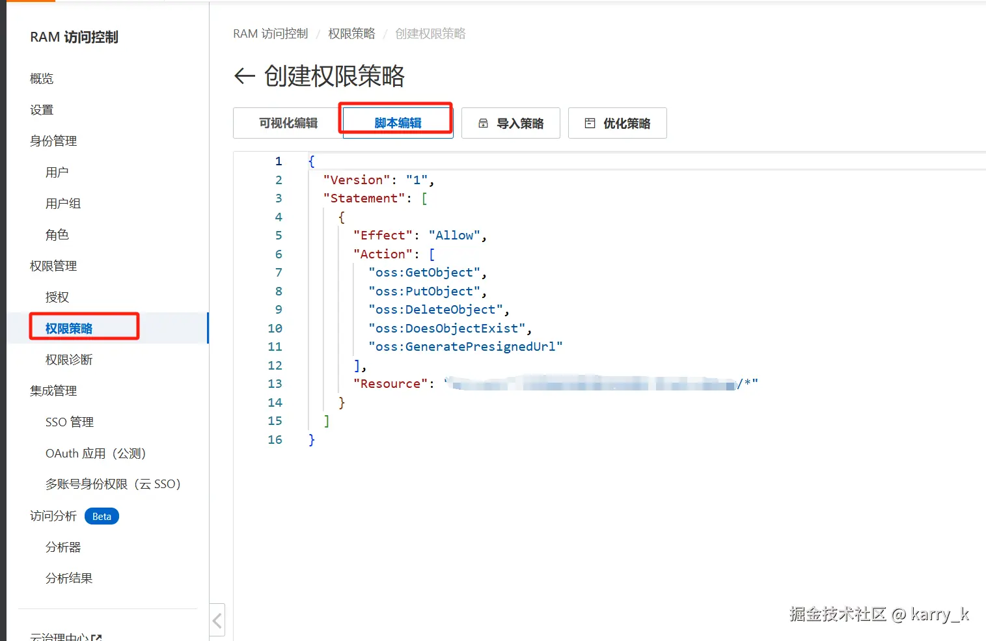The width and height of the screenshot is (986, 641).
Task: Collapse the sidebar with the chevron handle
Action: 217,621
